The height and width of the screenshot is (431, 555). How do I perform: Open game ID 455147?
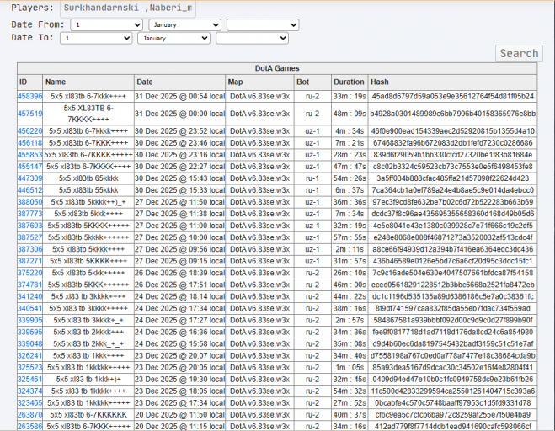(x=29, y=167)
